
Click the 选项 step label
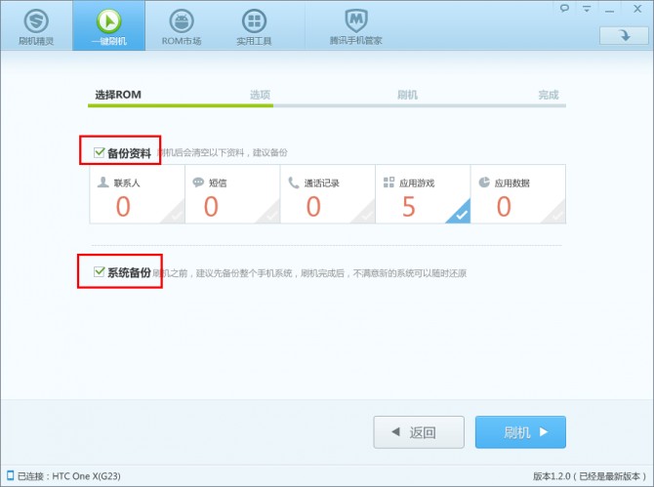(260, 95)
